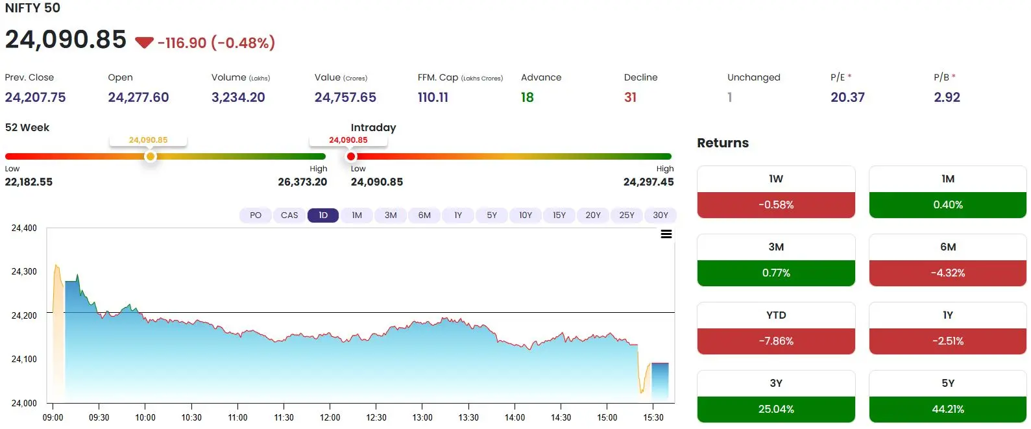Switch chart to 25Y range
The image size is (1031, 429).
[627, 215]
